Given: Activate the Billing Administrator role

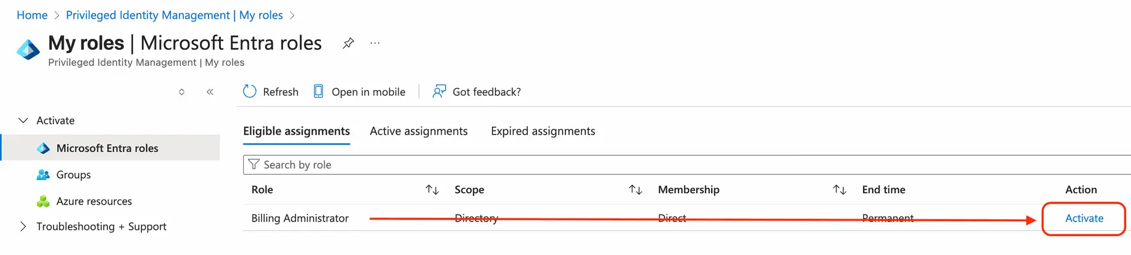Looking at the screenshot, I should [x=1084, y=218].
